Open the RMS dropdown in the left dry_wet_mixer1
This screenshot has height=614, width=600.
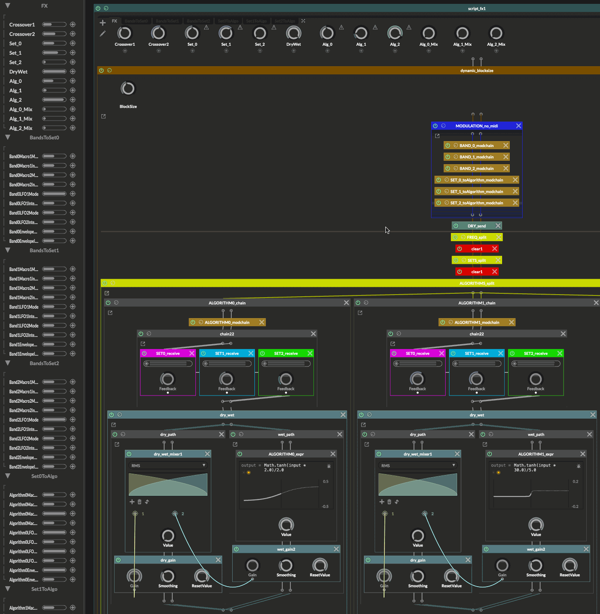pyautogui.click(x=168, y=466)
